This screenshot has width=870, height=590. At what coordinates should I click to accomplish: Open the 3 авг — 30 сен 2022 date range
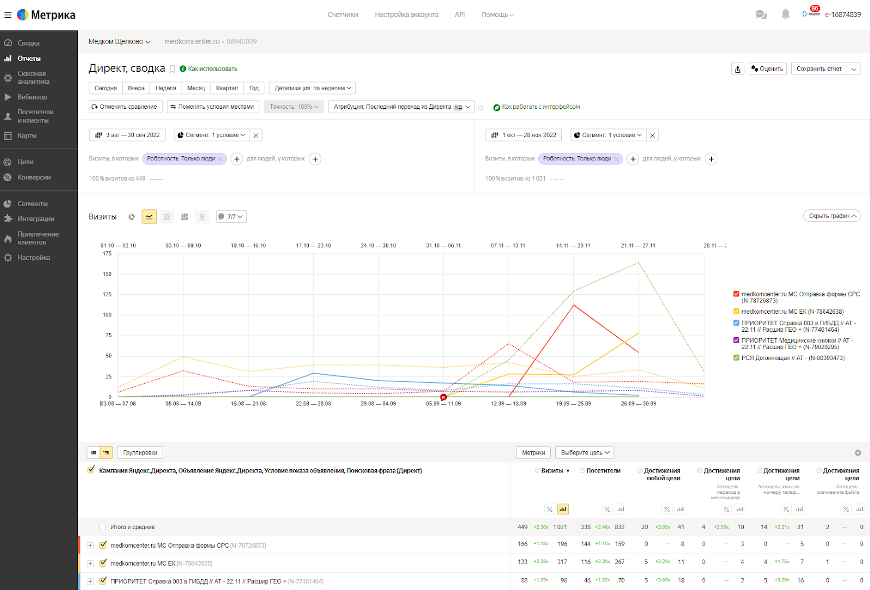click(x=128, y=135)
